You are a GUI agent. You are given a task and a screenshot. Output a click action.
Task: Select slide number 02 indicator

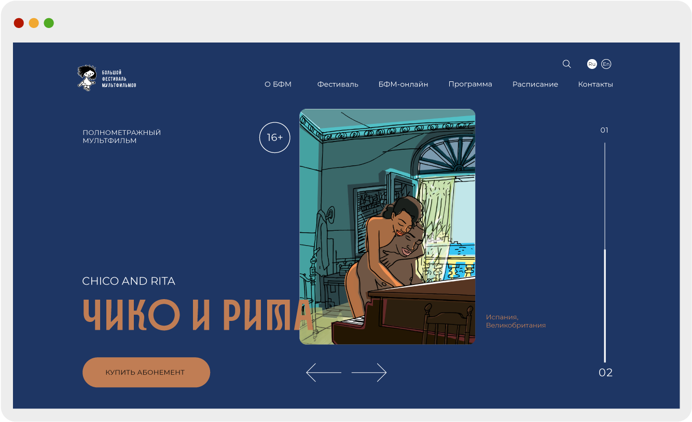pos(605,373)
